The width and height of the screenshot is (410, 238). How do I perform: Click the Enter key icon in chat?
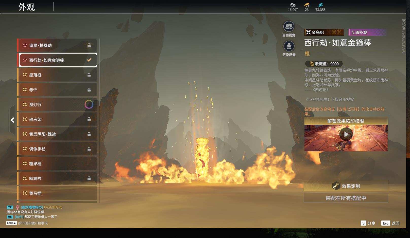(x=12, y=223)
